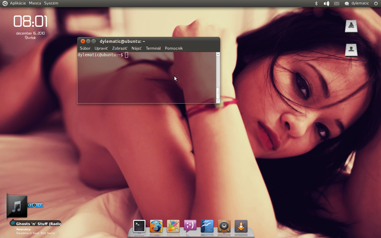
Task: Click artist Deadmau5 Feat. Rob Swire
Action: [x=35, y=233]
